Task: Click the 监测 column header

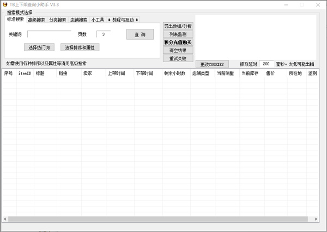Action: tap(312, 73)
